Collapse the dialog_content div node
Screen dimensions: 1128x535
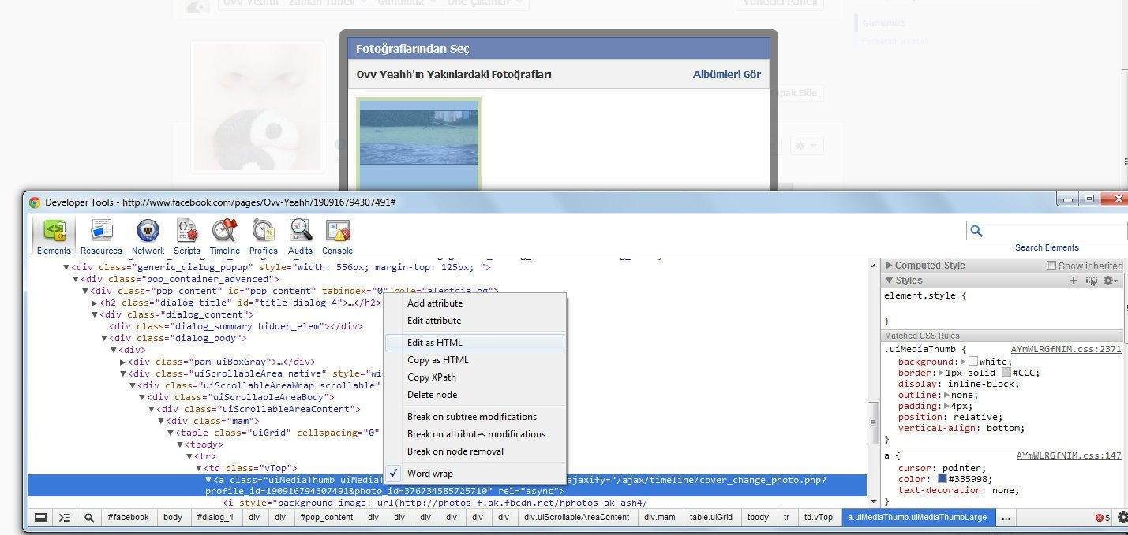click(x=95, y=315)
